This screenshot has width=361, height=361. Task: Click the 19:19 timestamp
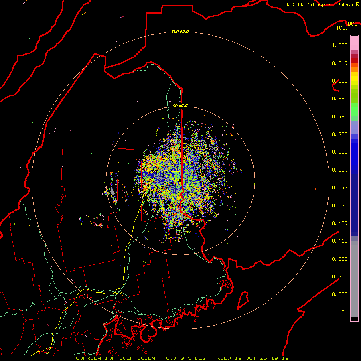click(x=279, y=358)
